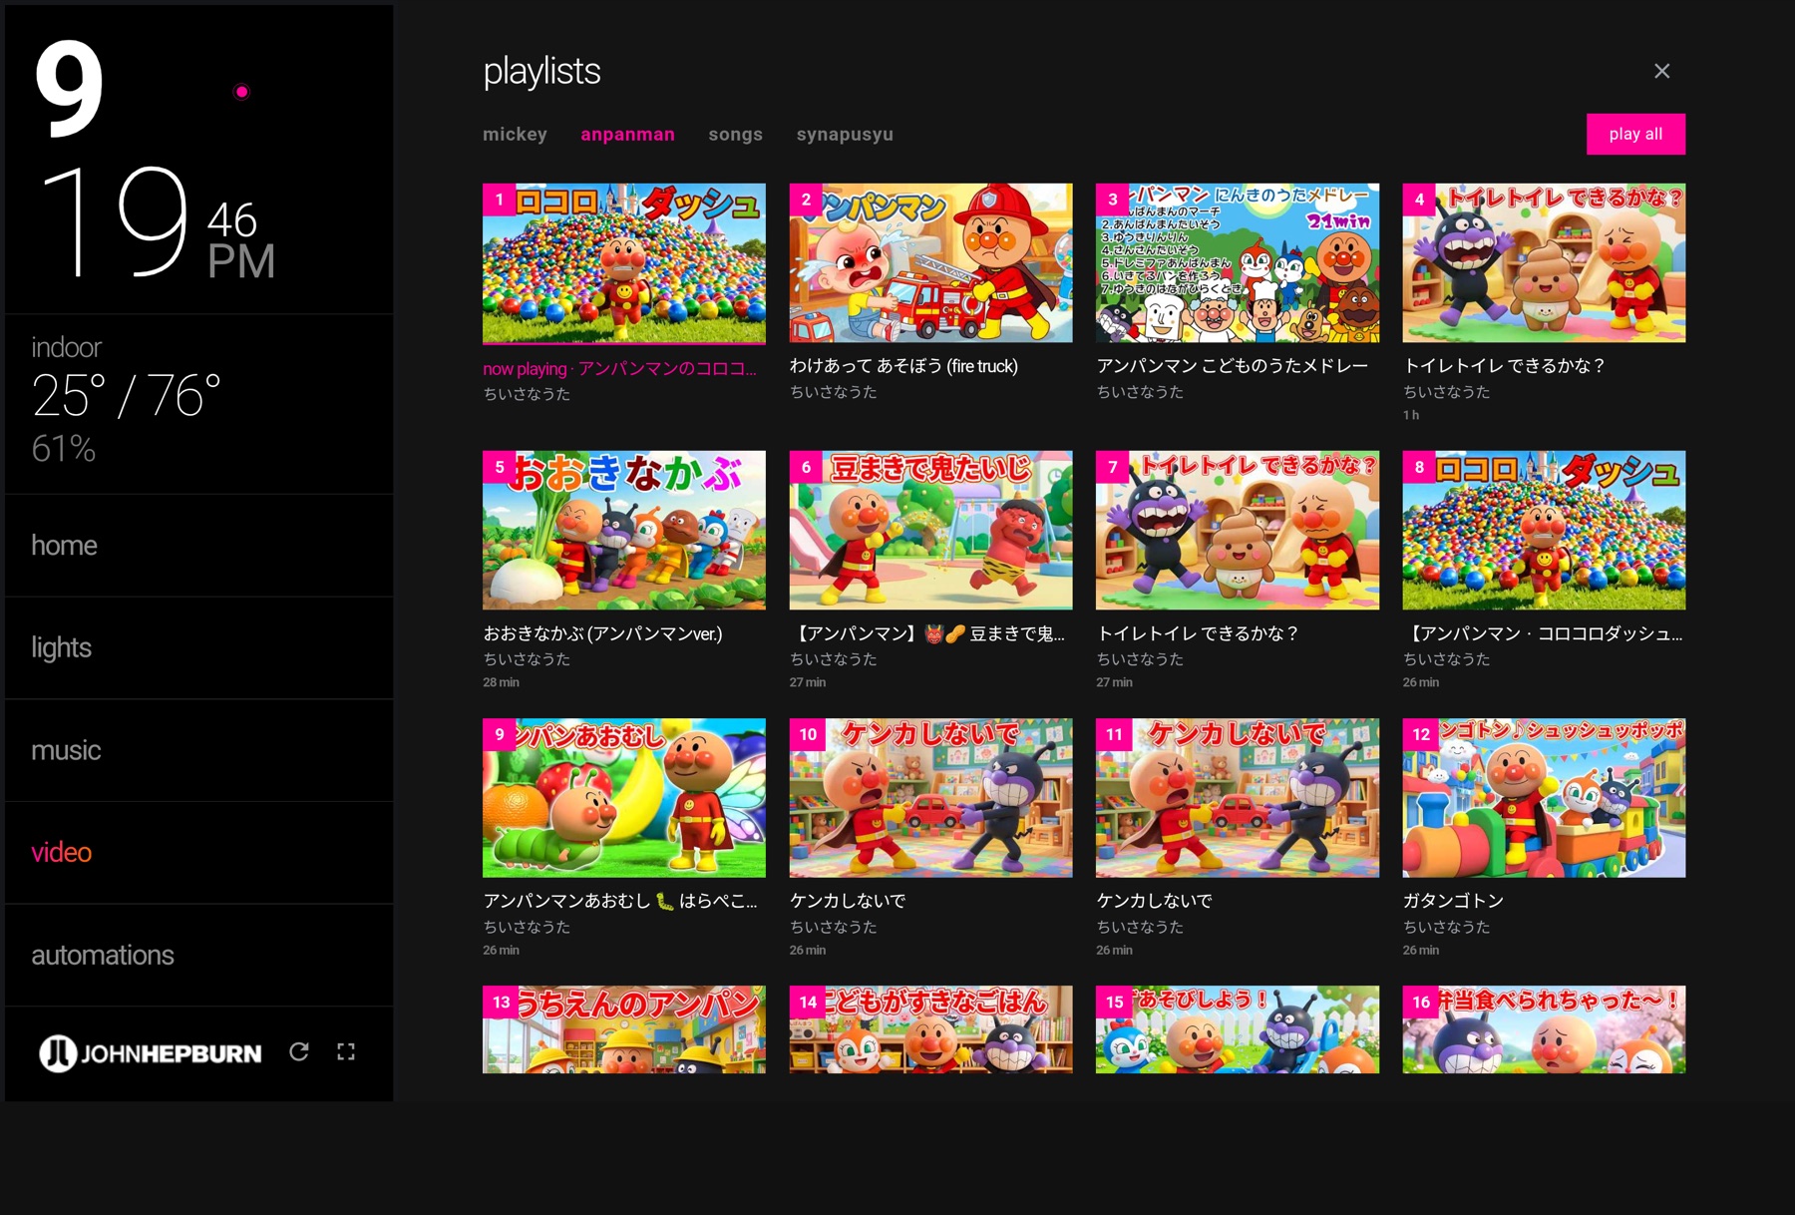Play video 3 song medley thumbnail
The width and height of the screenshot is (1795, 1215).
click(x=1238, y=262)
